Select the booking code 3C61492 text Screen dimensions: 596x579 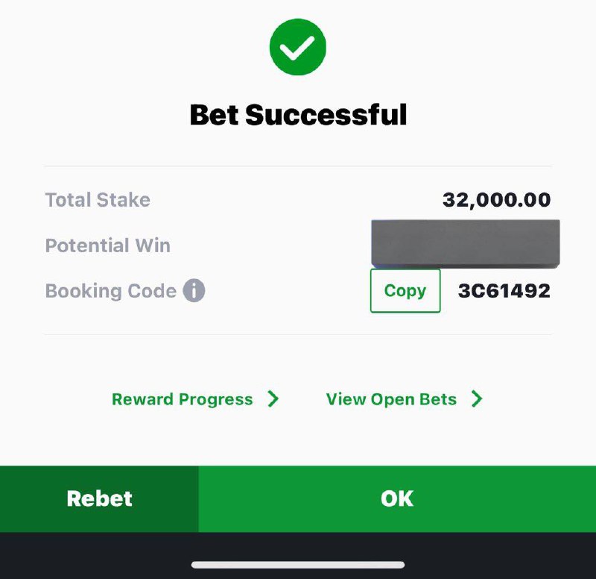(504, 291)
